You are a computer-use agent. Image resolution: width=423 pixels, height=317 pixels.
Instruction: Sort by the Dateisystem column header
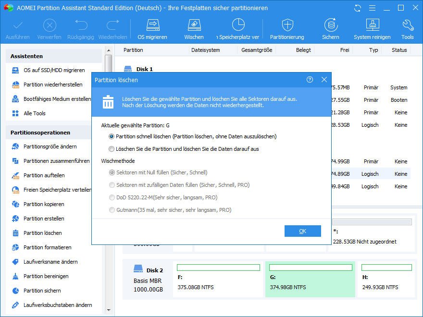pyautogui.click(x=206, y=50)
